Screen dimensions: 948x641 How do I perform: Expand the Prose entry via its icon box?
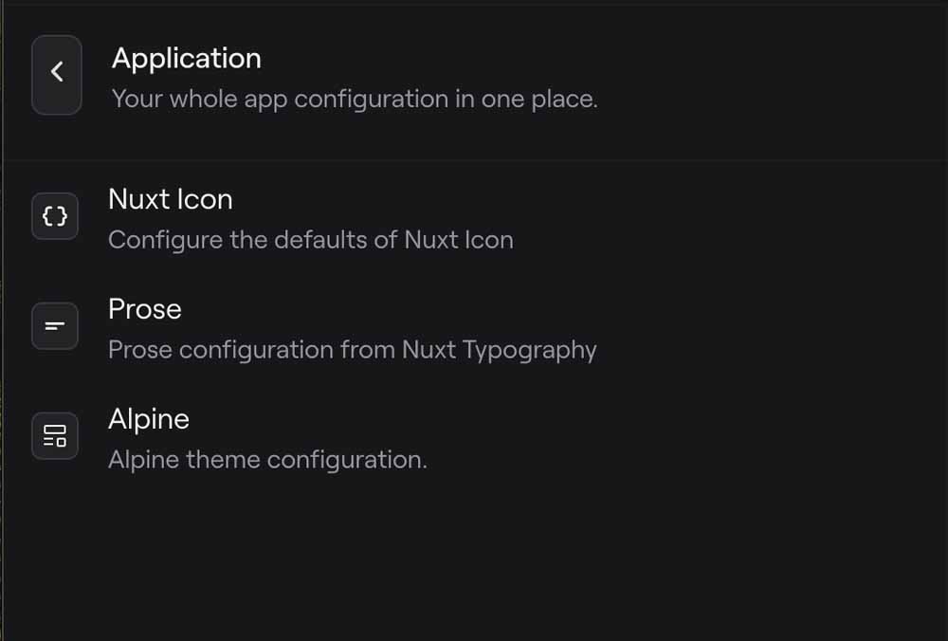[55, 327]
